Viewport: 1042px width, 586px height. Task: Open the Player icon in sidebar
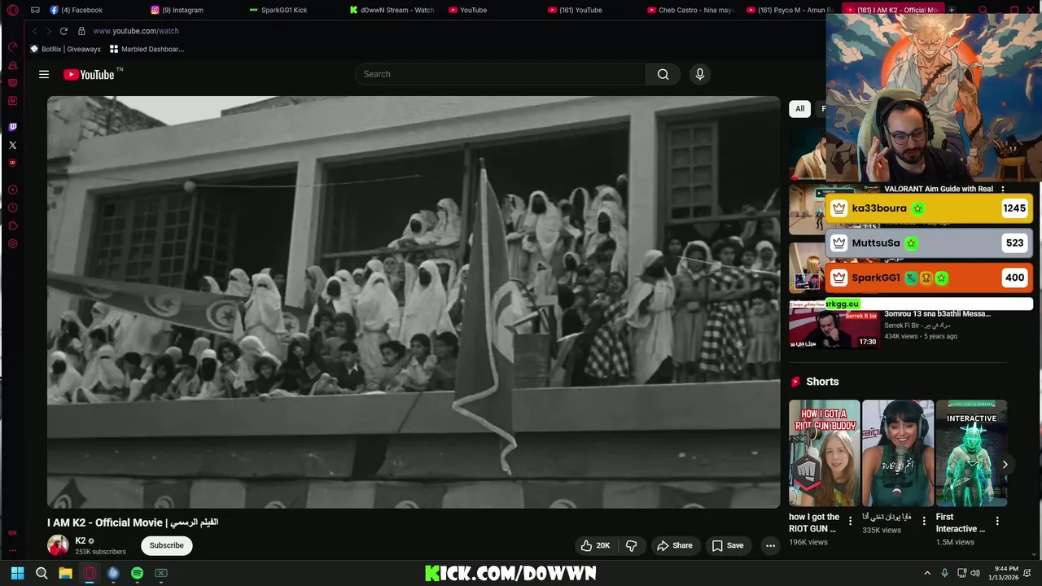12,190
